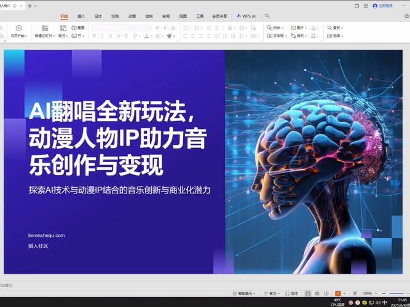The height and width of the screenshot is (307, 410).
Task: Click the 重置 reset layout button
Action: pyautogui.click(x=78, y=28)
